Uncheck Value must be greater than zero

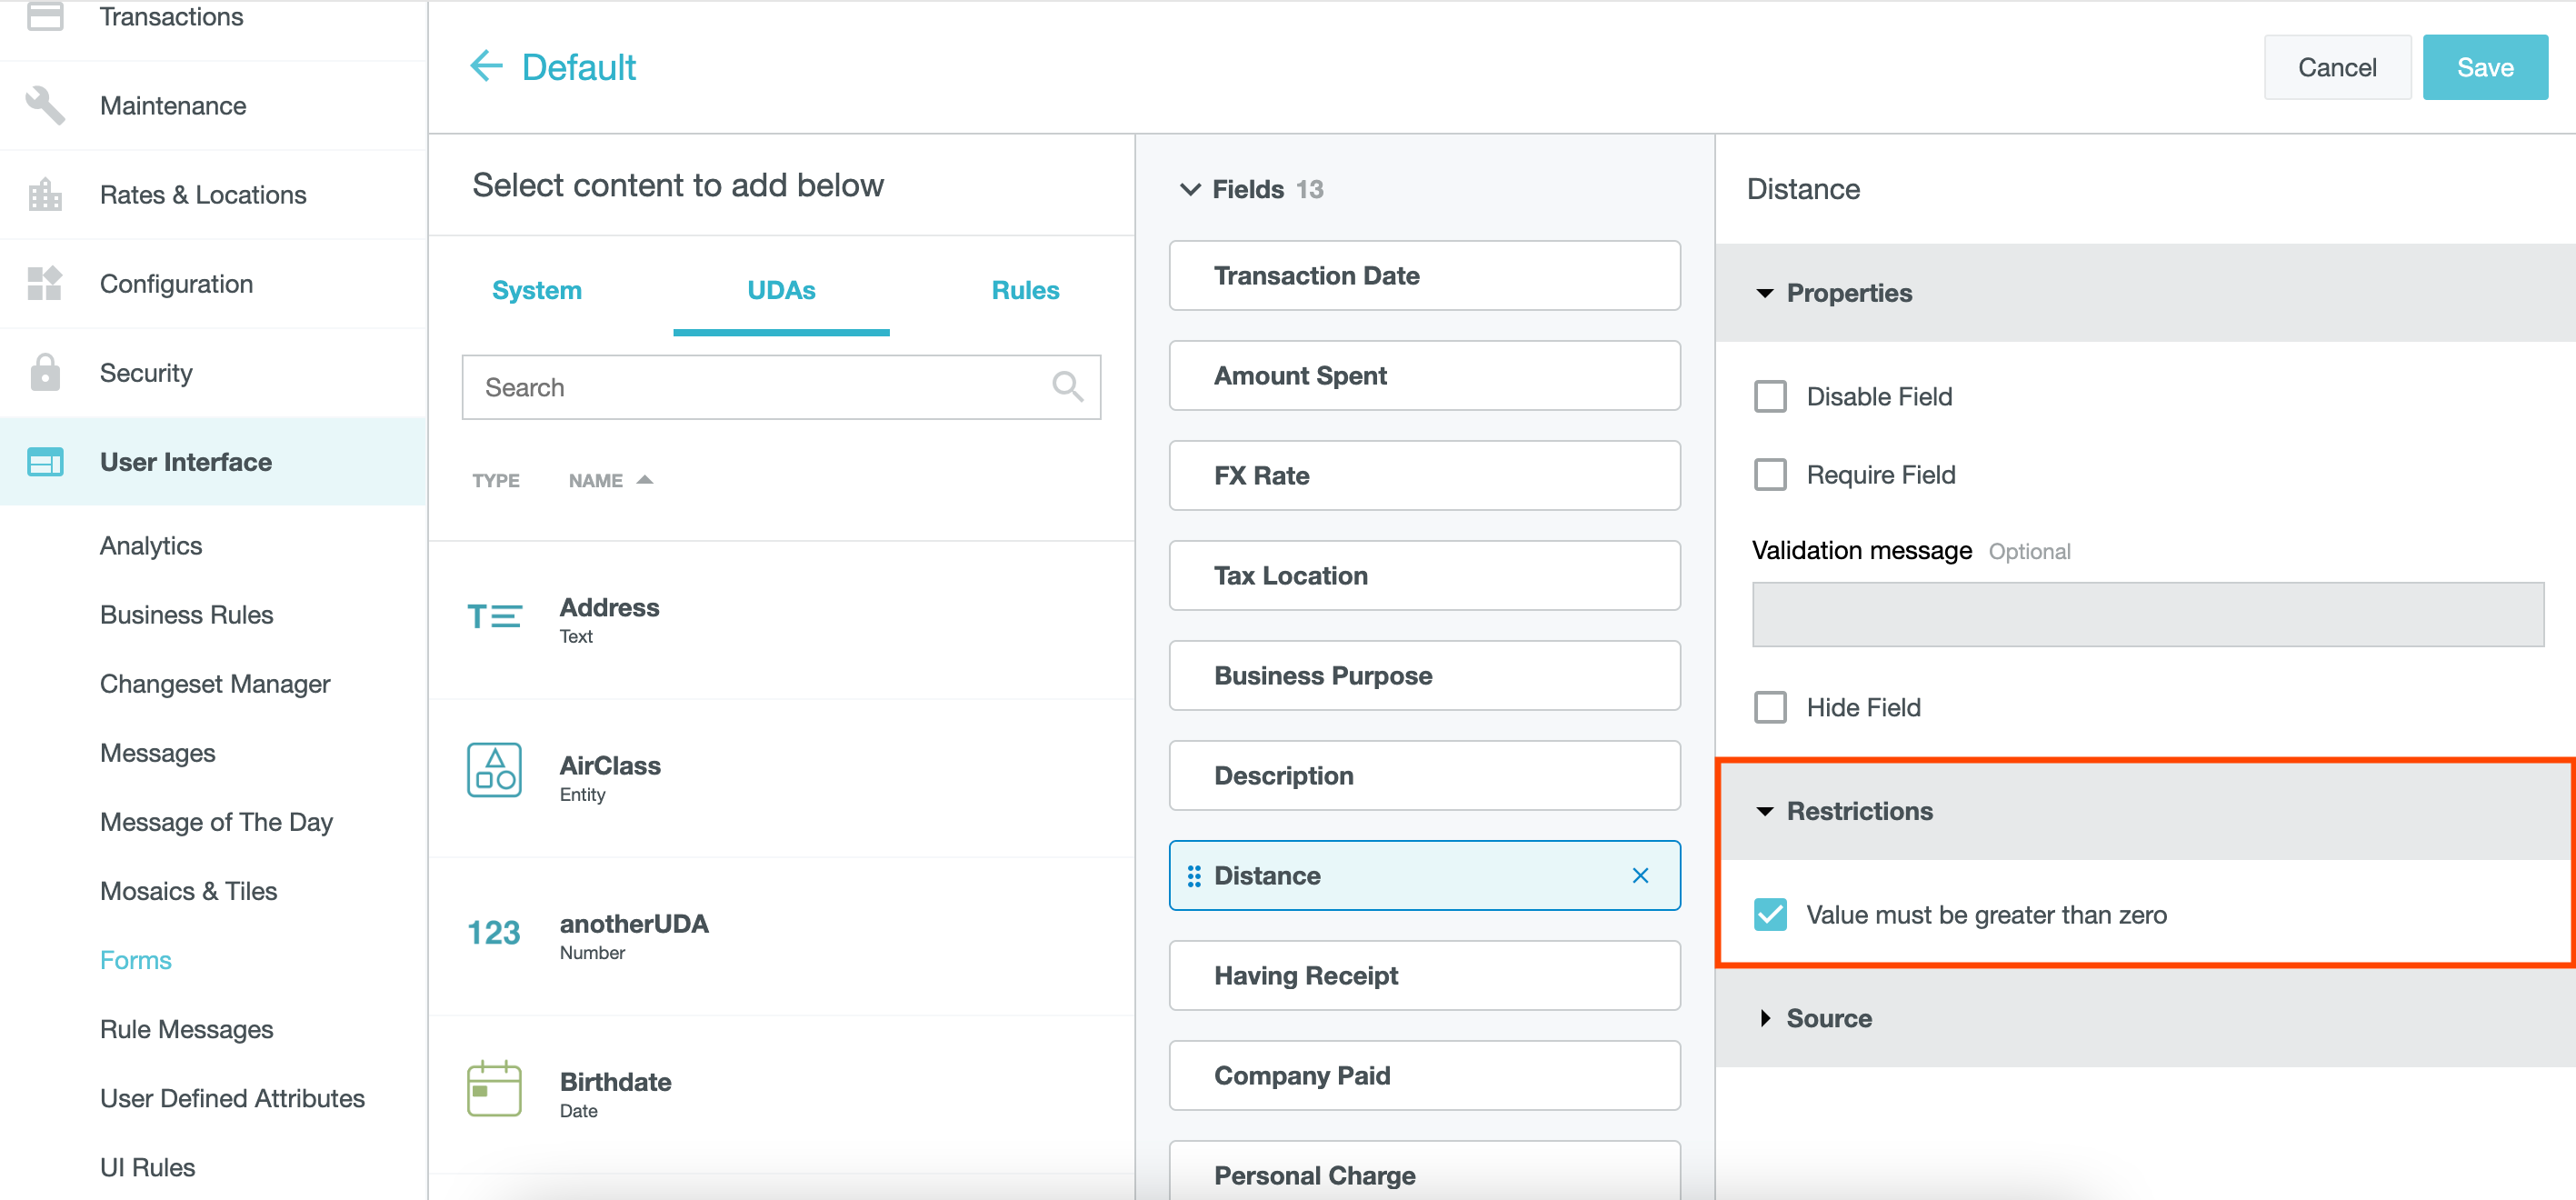1770,915
